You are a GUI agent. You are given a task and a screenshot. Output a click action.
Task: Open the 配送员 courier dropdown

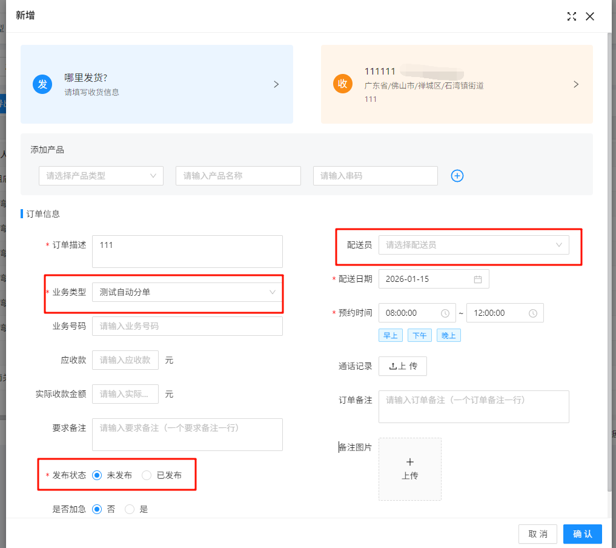coord(474,245)
